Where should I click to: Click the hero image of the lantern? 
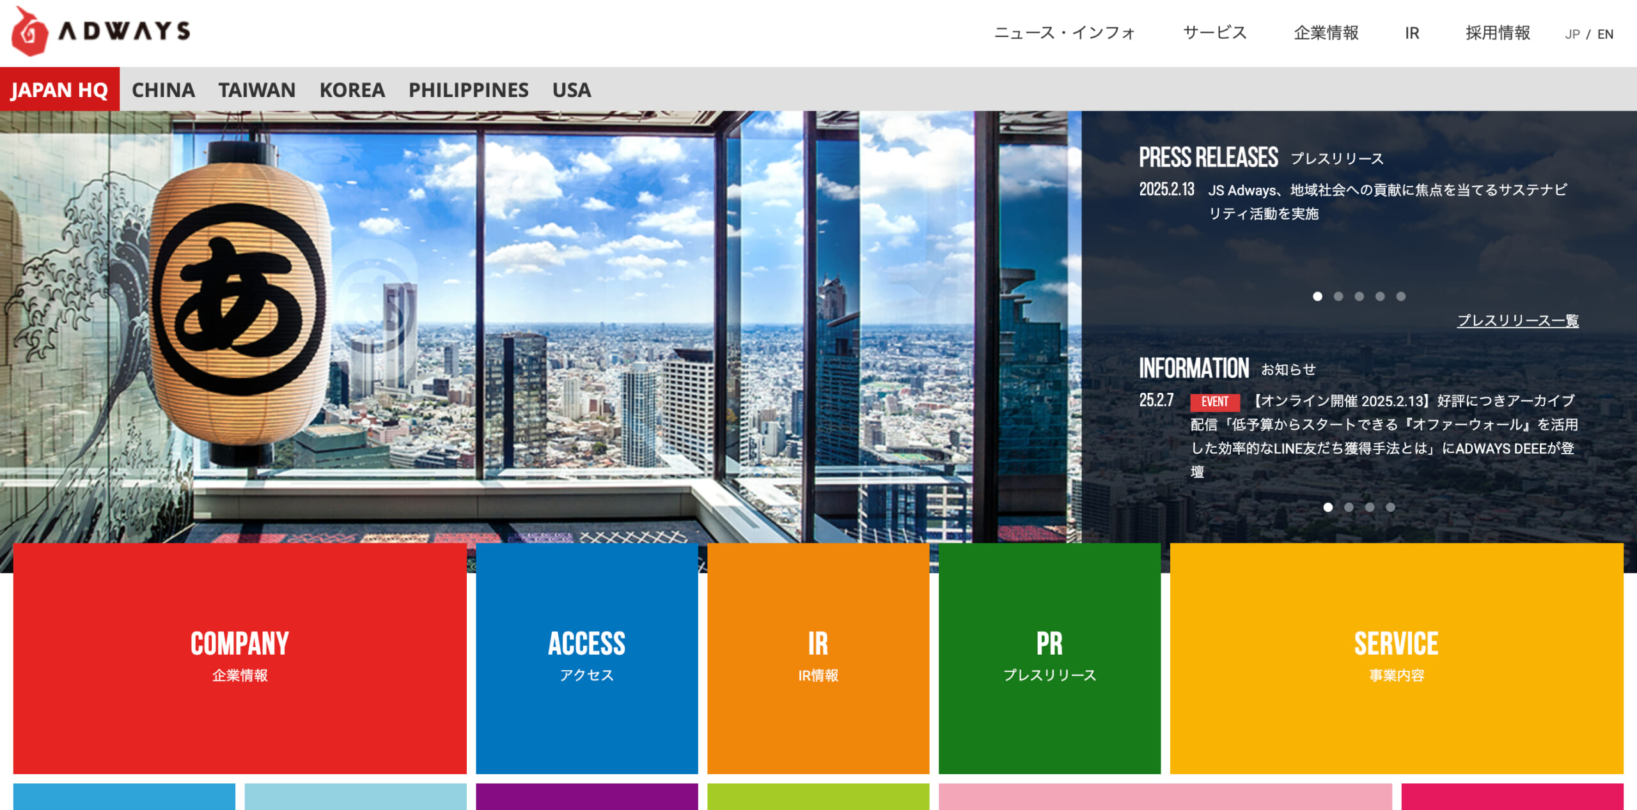pos(540,326)
